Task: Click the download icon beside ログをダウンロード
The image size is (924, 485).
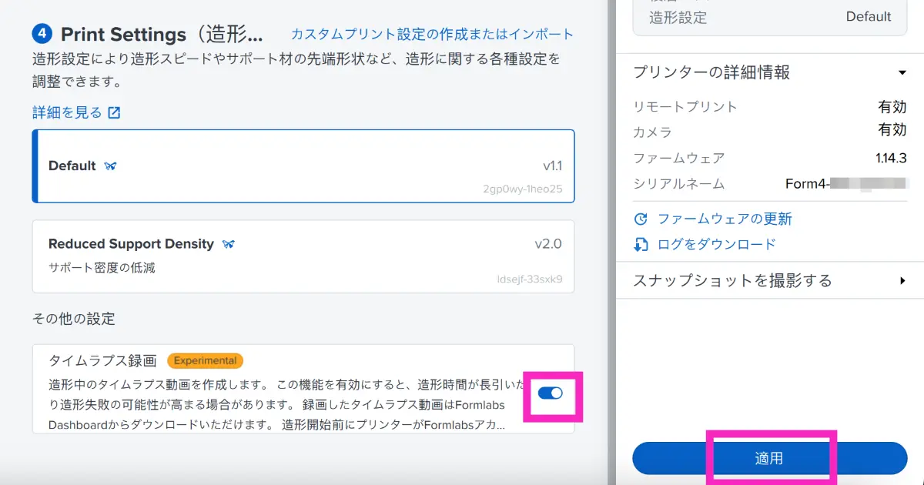Action: pos(641,244)
